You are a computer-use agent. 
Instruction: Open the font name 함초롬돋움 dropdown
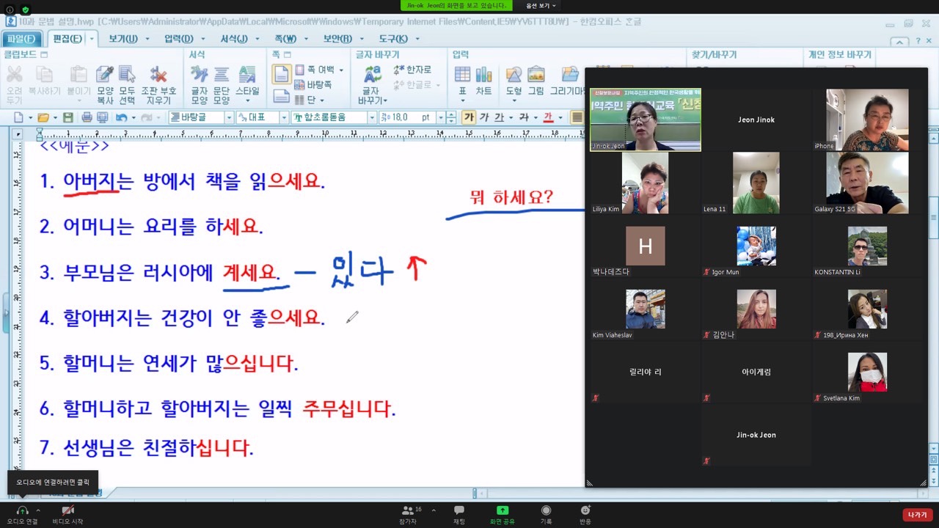click(x=371, y=117)
